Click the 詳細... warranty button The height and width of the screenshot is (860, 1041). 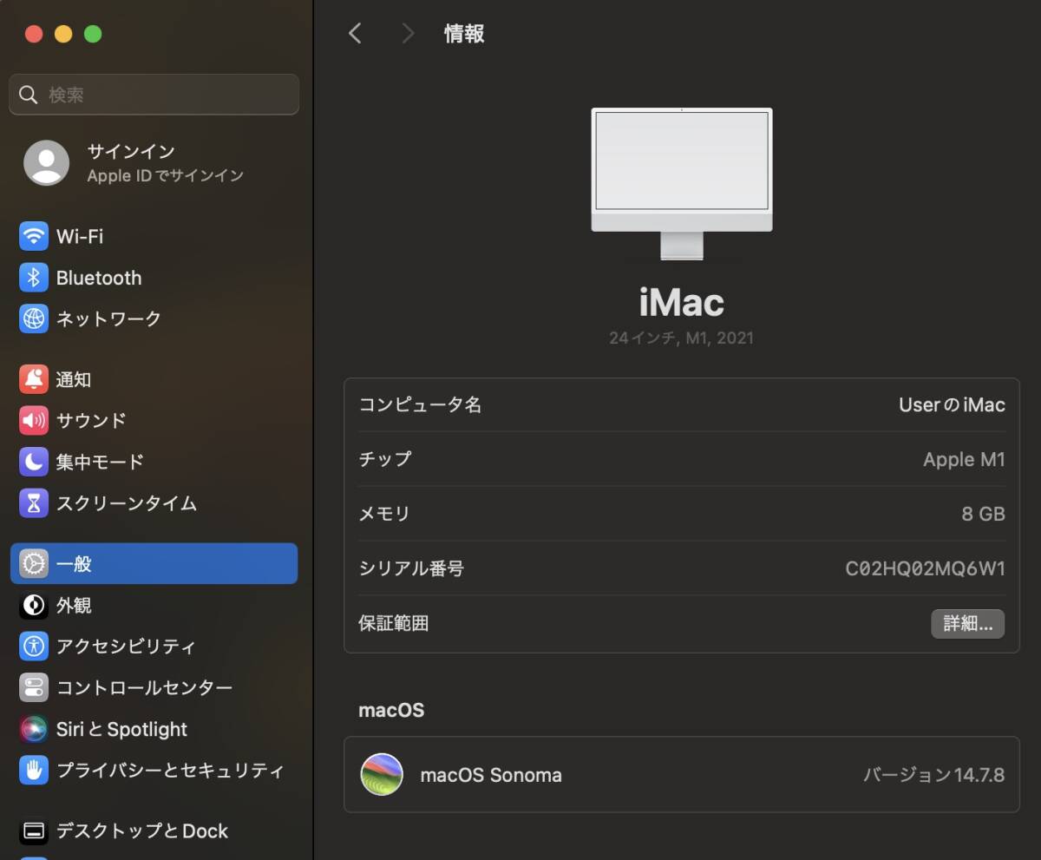967,623
